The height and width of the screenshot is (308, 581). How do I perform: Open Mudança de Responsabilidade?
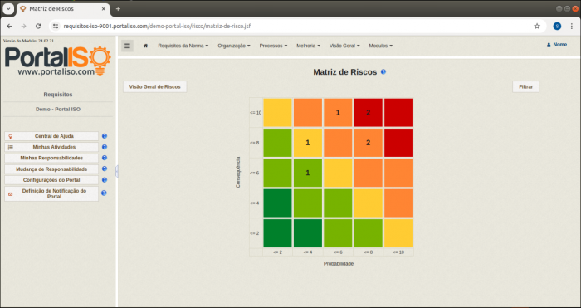pos(51,169)
